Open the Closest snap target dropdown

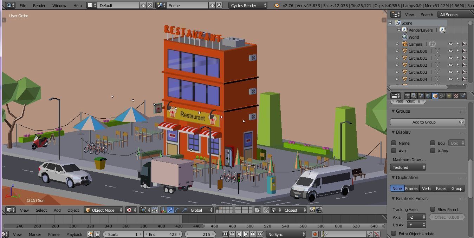tap(294, 210)
